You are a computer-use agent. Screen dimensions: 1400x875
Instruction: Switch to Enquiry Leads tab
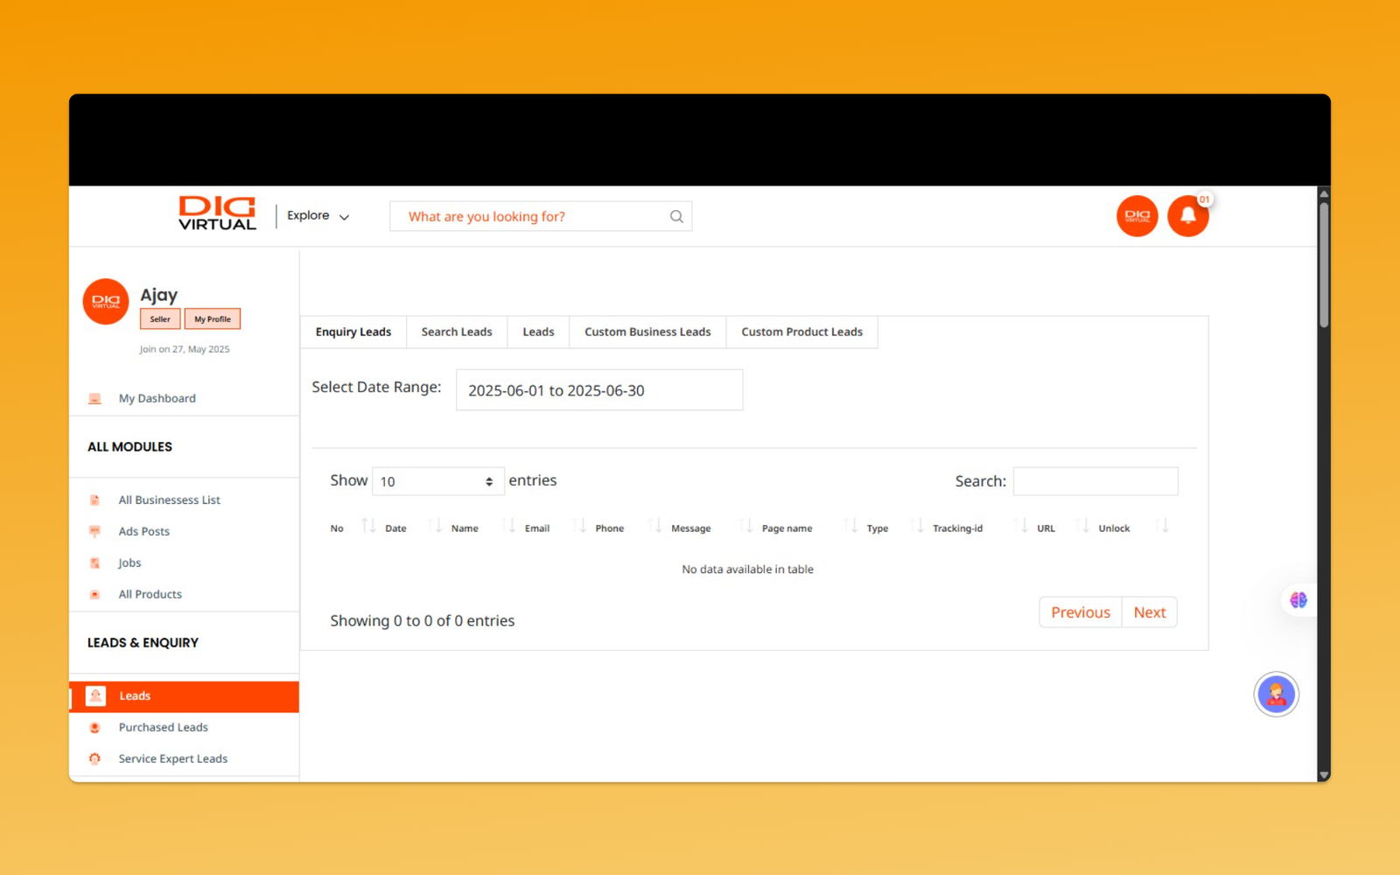[x=353, y=332]
